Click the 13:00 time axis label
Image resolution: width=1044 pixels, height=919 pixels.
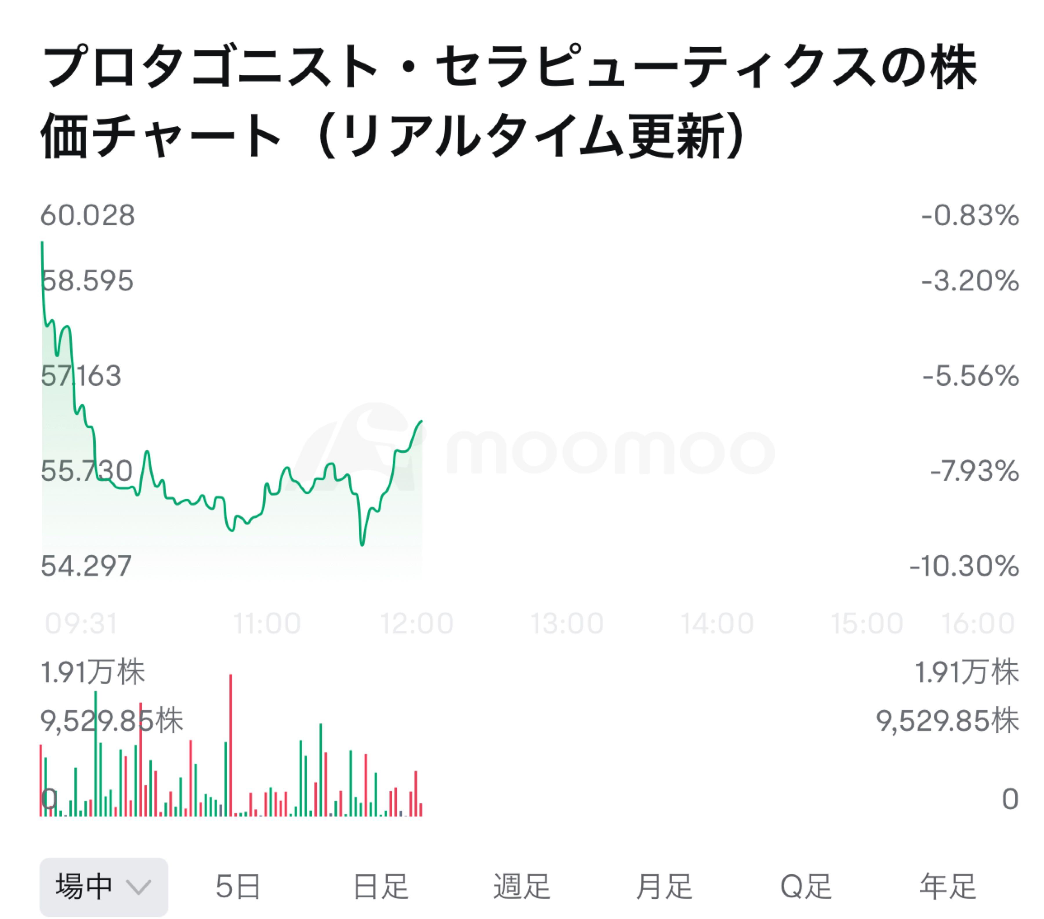pyautogui.click(x=567, y=624)
